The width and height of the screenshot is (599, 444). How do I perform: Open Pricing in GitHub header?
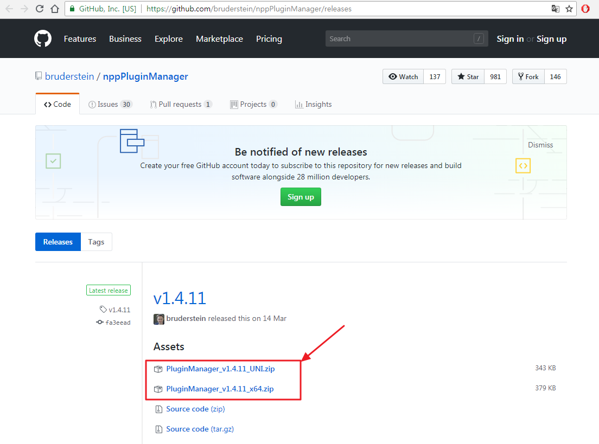coord(269,39)
